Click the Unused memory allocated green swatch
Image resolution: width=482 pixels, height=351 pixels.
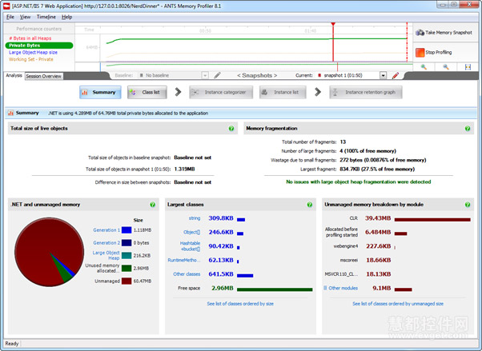(x=127, y=268)
